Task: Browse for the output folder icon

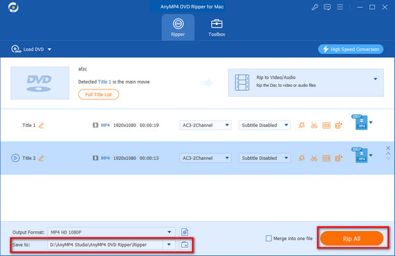Action: click(184, 244)
